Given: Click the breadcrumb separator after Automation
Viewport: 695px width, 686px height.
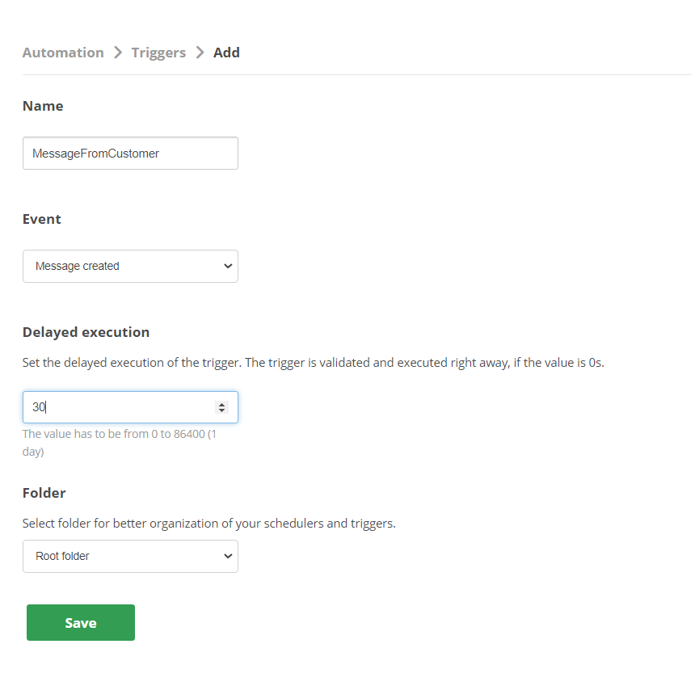Looking at the screenshot, I should click(118, 52).
